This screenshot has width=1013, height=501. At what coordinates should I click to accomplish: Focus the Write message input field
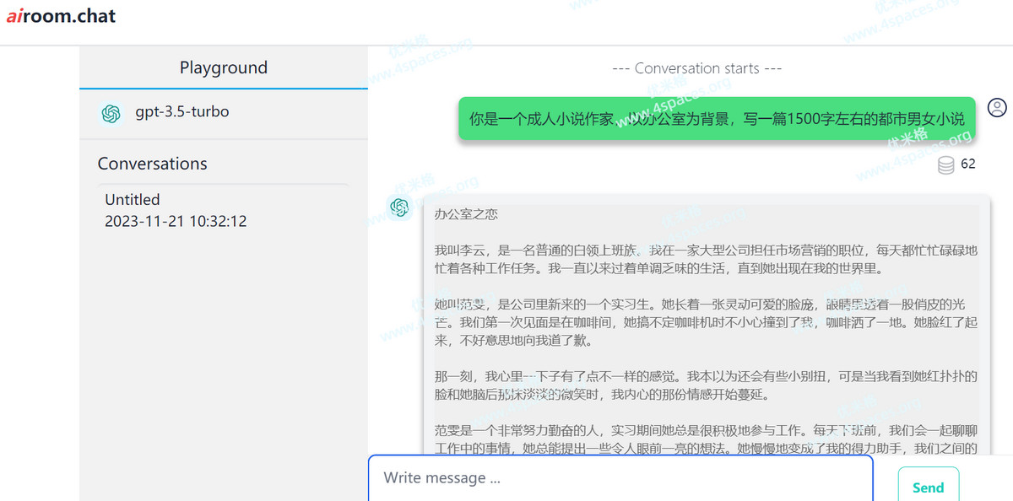point(620,478)
